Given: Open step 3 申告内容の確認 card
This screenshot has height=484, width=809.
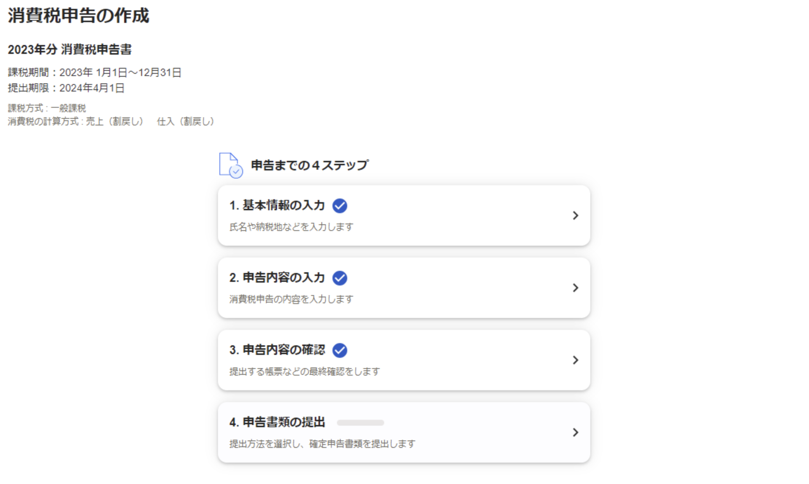Looking at the screenshot, I should coord(404,360).
